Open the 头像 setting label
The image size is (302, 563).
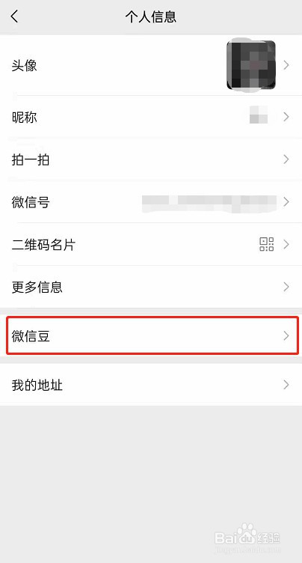click(x=25, y=65)
